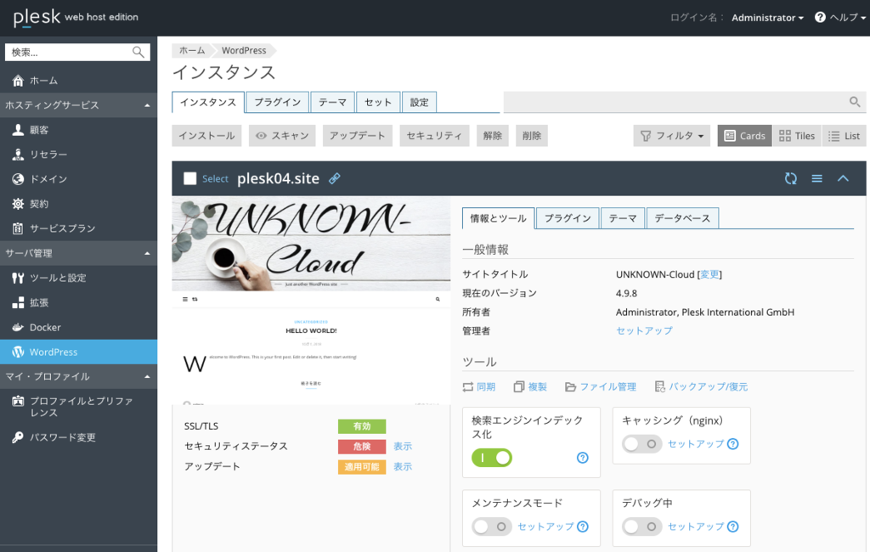Switch to Tiles view
870x552 pixels.
[796, 135]
